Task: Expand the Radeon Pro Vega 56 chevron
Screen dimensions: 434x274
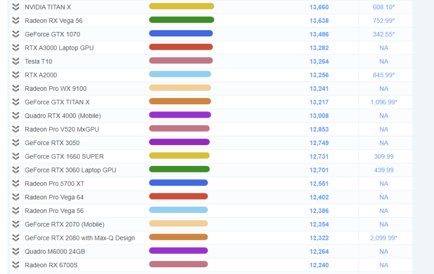Action: (x=16, y=211)
